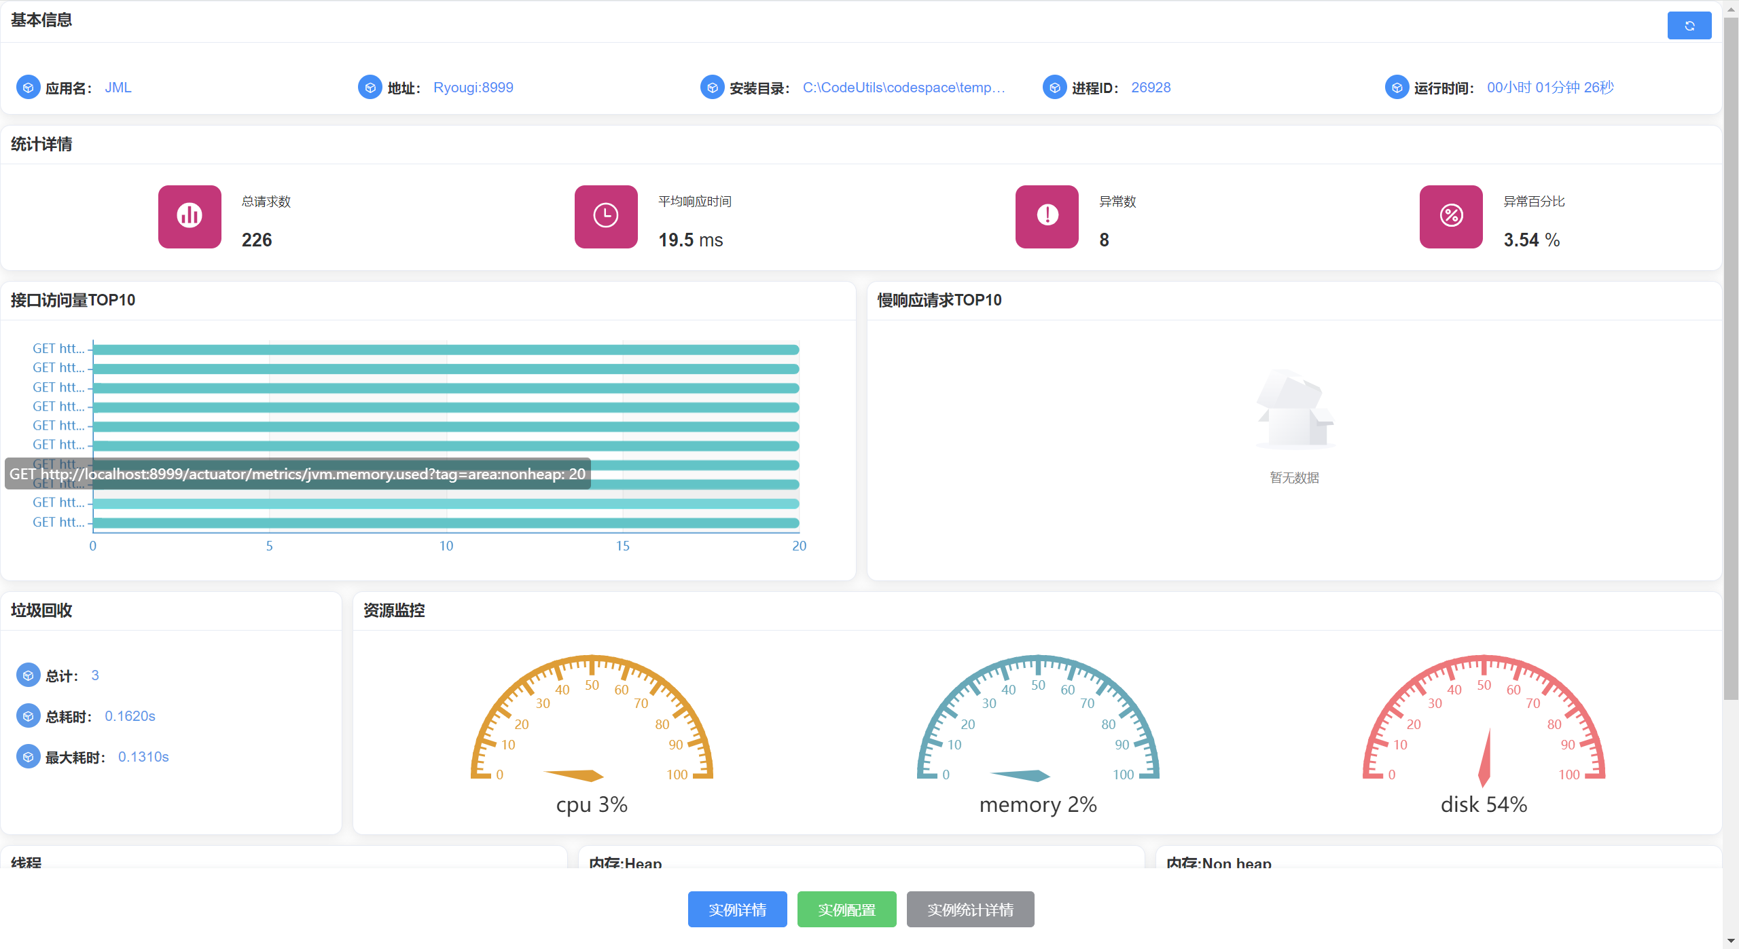Click the total requests bar-chart icon
Image resolution: width=1739 pixels, height=949 pixels.
pos(190,217)
